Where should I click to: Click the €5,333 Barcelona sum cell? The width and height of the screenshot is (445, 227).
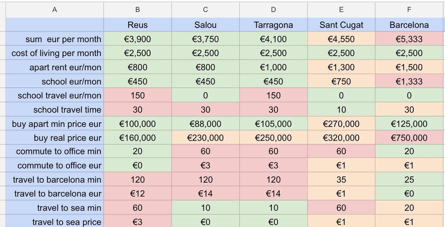click(x=409, y=39)
